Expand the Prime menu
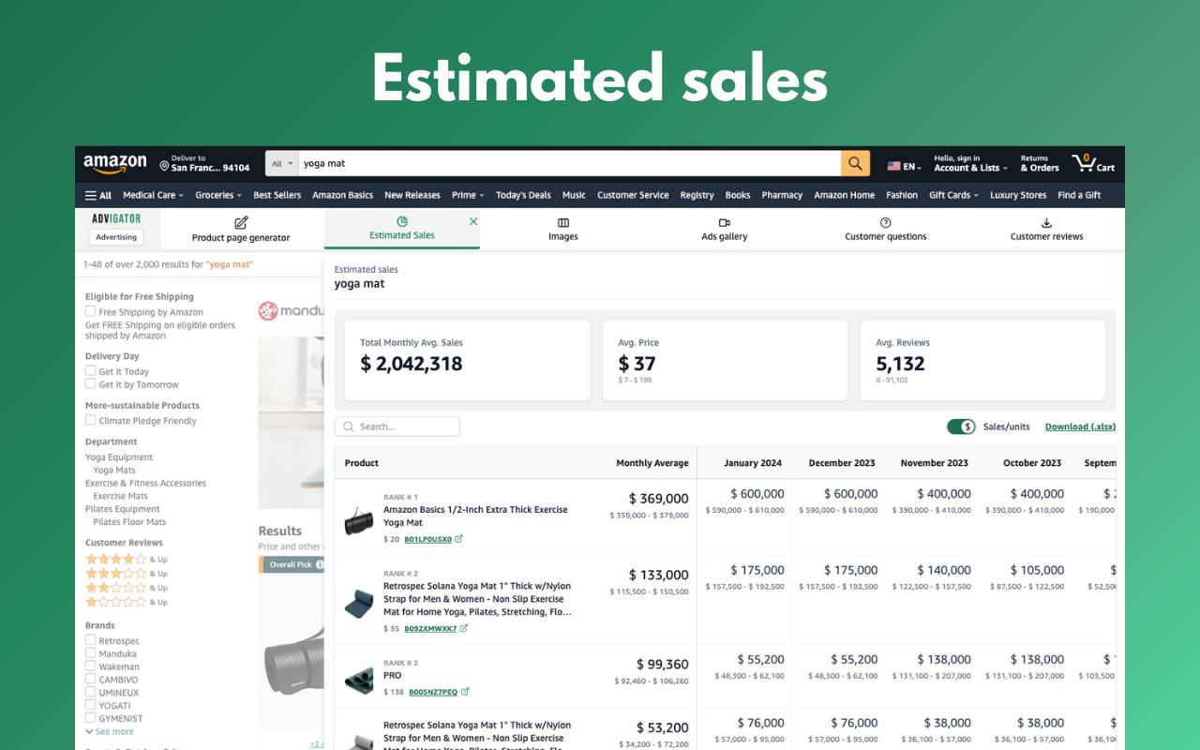 [x=468, y=195]
